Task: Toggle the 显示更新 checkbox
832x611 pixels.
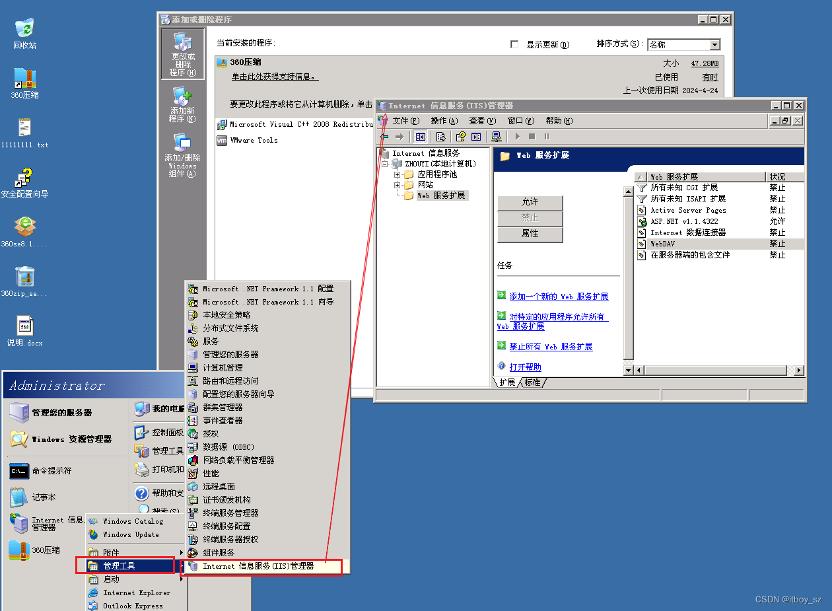Action: [514, 44]
